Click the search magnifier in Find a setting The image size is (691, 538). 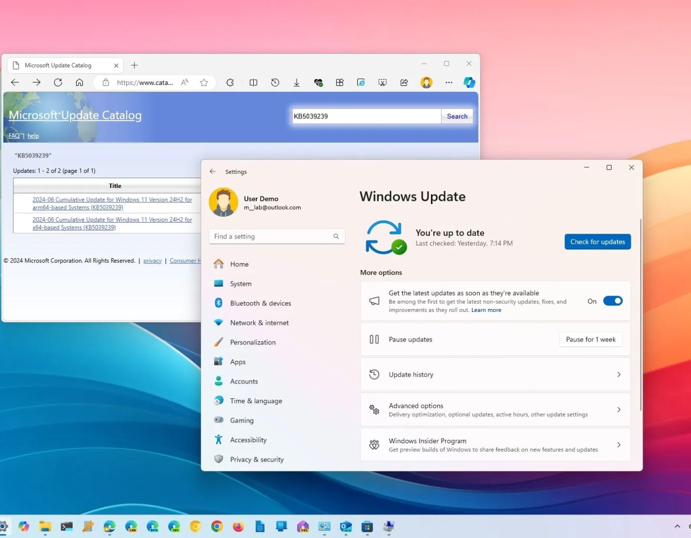pyautogui.click(x=336, y=236)
